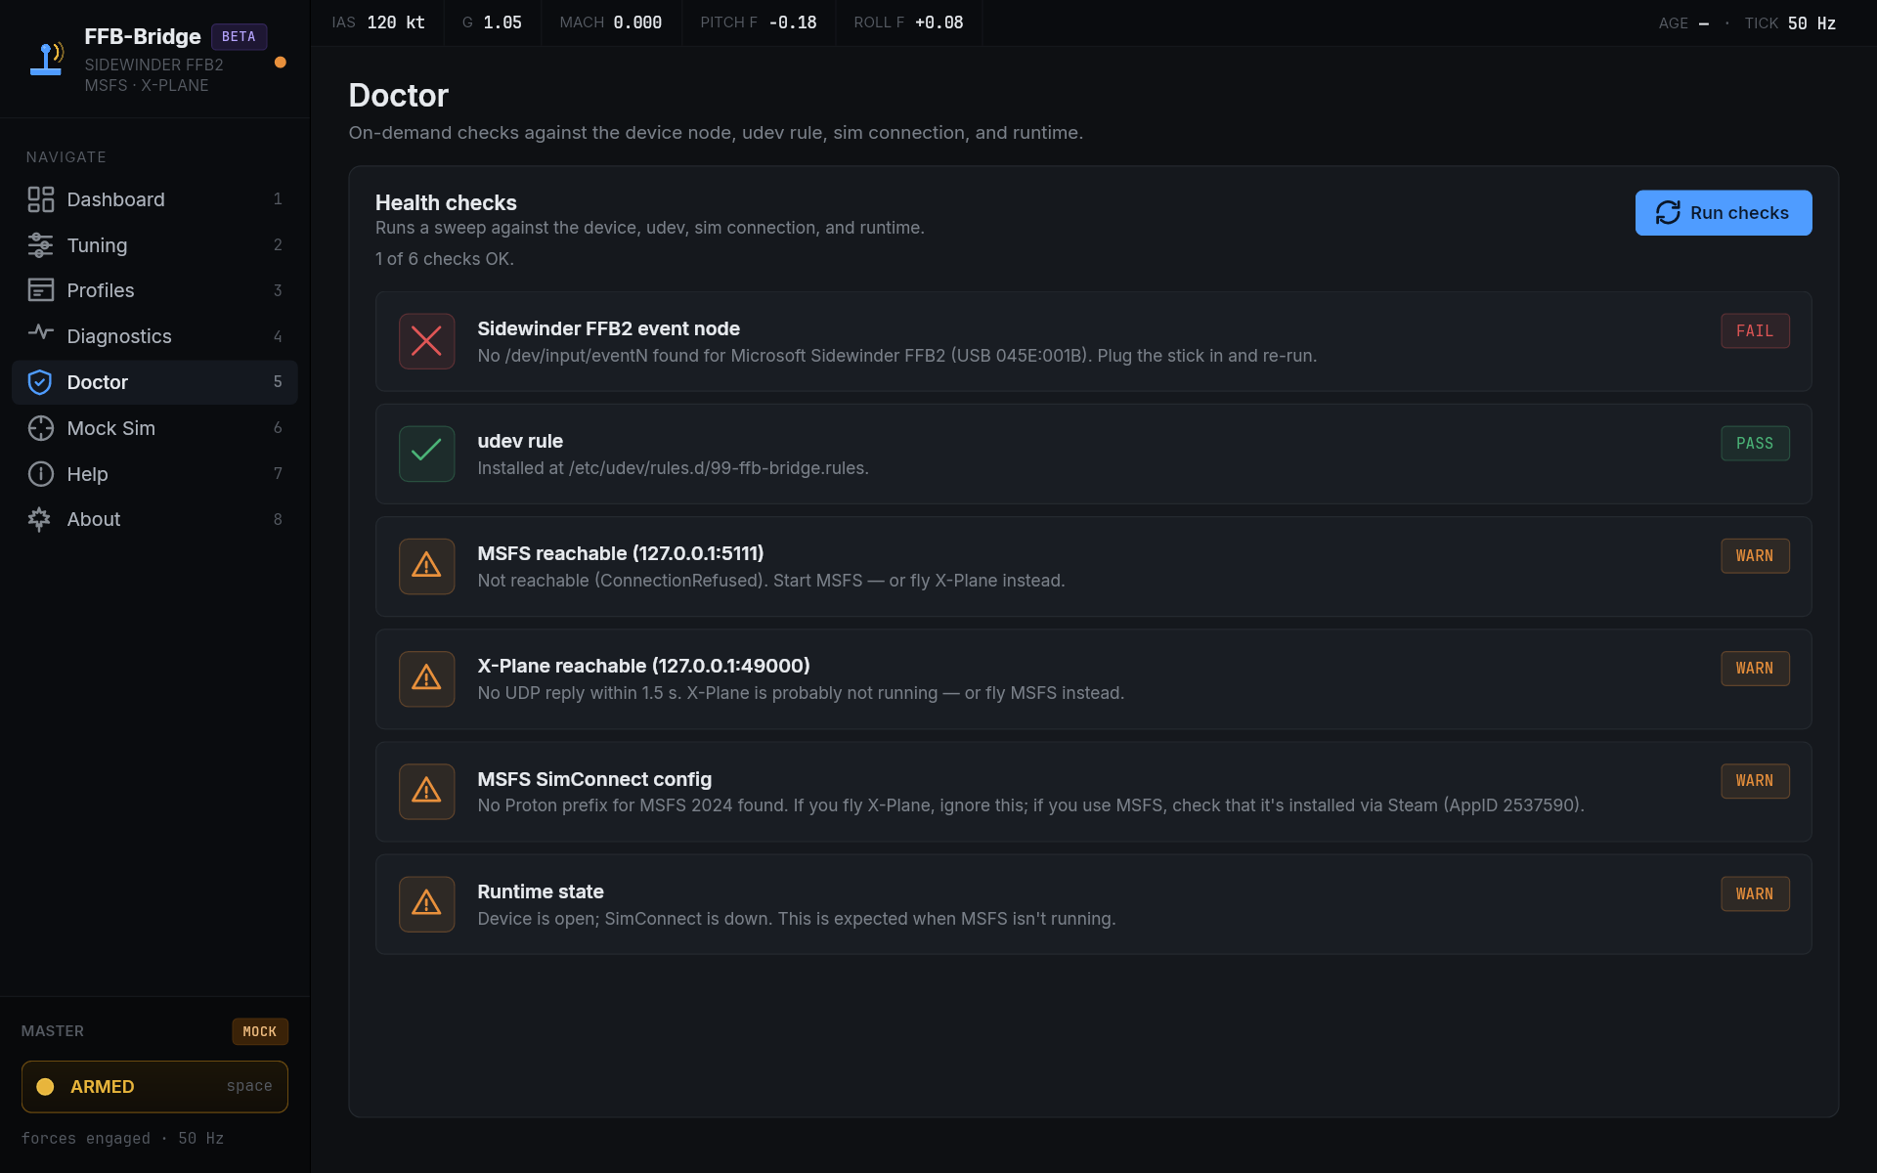
Task: Click warning triangle beside MSFS reachable
Action: (426, 566)
